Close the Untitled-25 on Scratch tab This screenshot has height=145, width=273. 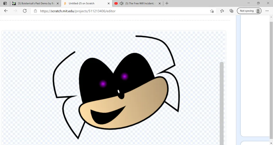[x=109, y=3]
